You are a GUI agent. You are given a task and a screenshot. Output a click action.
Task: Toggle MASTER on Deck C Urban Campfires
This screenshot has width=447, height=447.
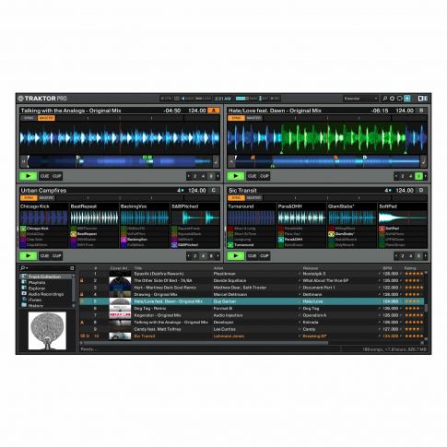(46, 198)
